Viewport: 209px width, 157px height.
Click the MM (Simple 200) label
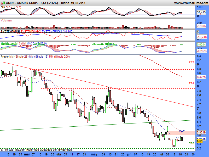click(x=59, y=57)
